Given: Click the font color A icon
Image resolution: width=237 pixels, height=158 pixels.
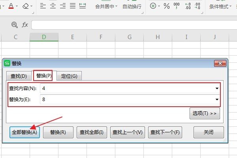Looking at the screenshot, I should (x=11, y=6).
